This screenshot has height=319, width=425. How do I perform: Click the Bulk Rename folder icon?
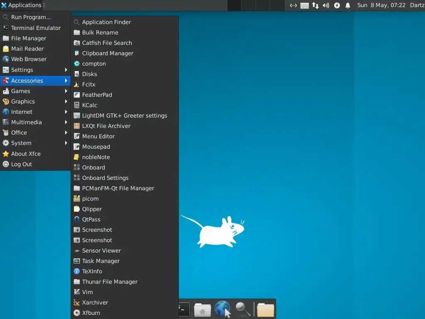click(x=77, y=32)
